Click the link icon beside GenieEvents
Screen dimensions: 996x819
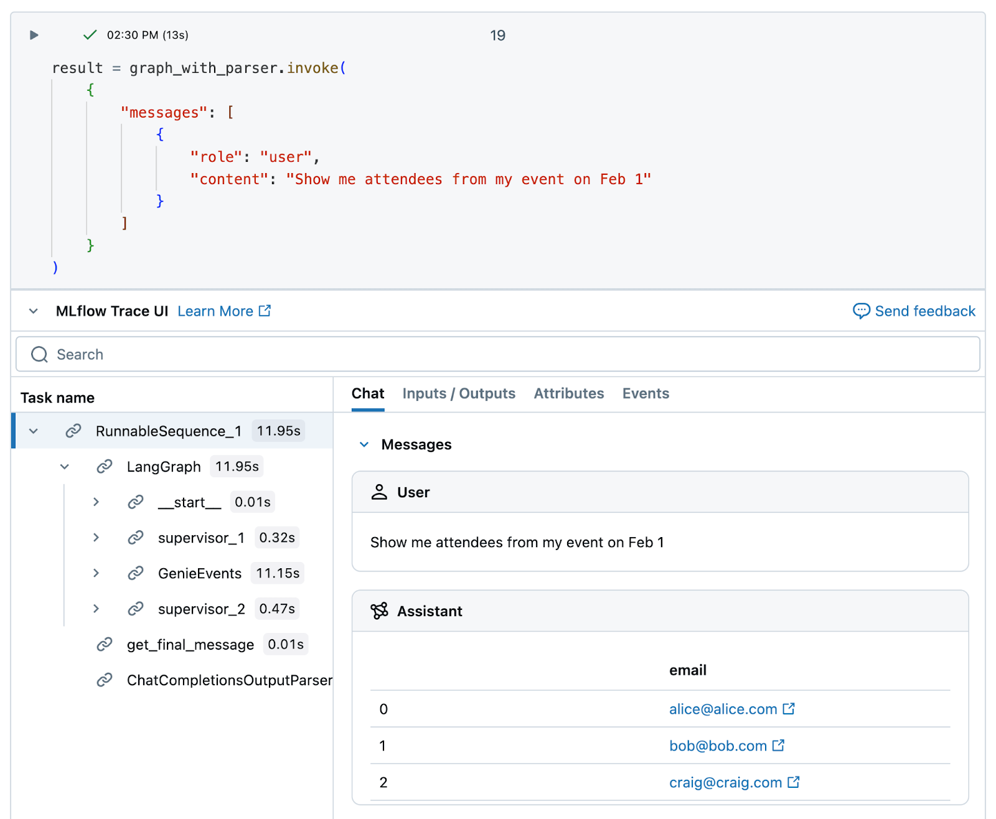point(136,573)
